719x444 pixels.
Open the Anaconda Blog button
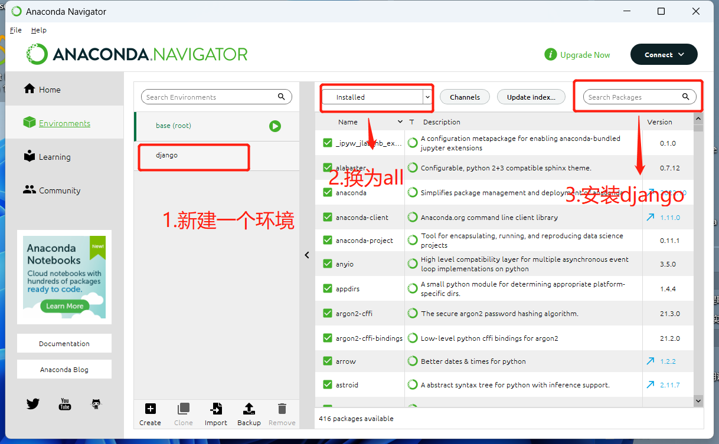(x=64, y=369)
